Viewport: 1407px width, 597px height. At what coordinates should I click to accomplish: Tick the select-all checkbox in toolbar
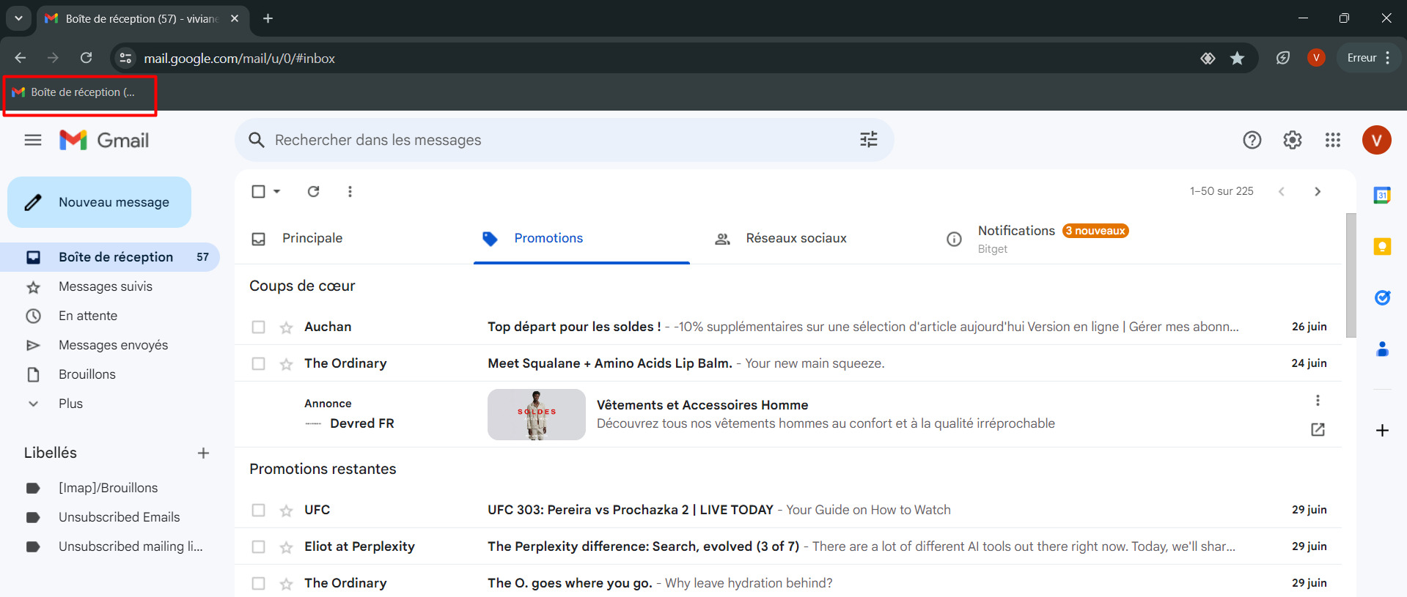[x=258, y=191]
